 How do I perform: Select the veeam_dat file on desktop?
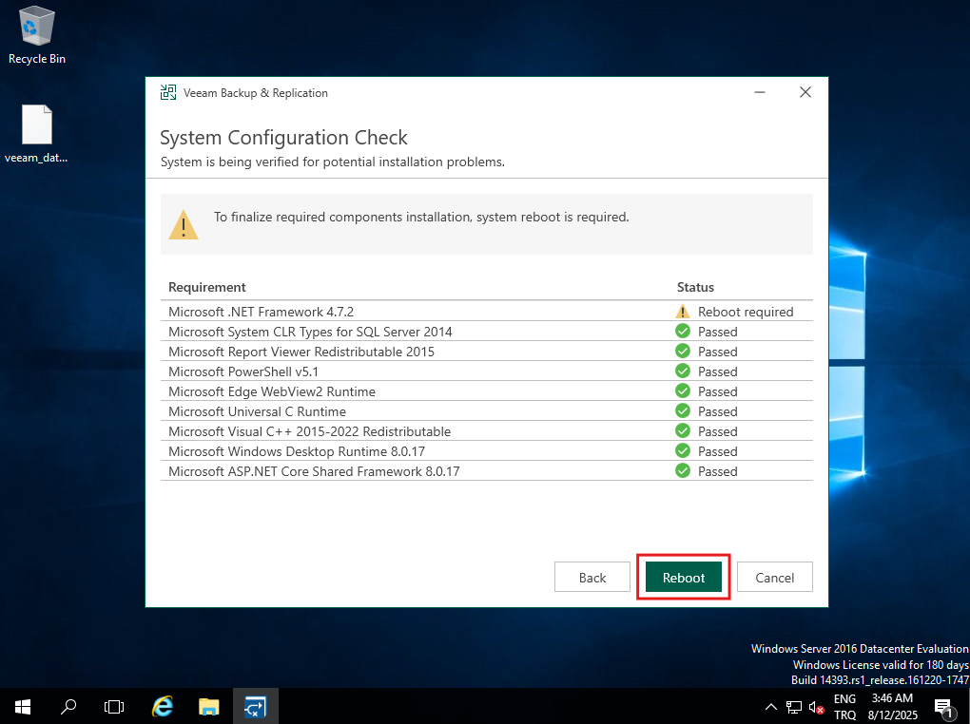(36, 134)
